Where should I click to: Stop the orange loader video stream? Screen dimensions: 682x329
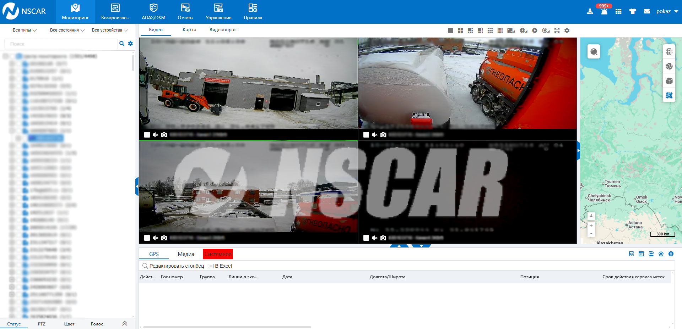pyautogui.click(x=147, y=135)
